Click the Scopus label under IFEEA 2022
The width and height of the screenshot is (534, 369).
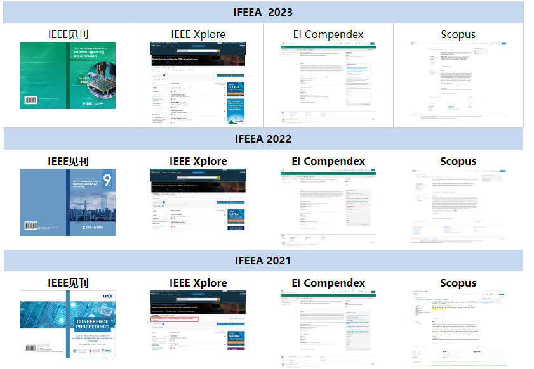pos(458,161)
